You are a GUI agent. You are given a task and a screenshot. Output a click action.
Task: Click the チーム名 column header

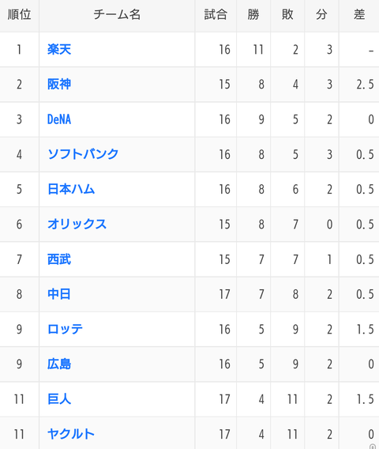pyautogui.click(x=117, y=14)
